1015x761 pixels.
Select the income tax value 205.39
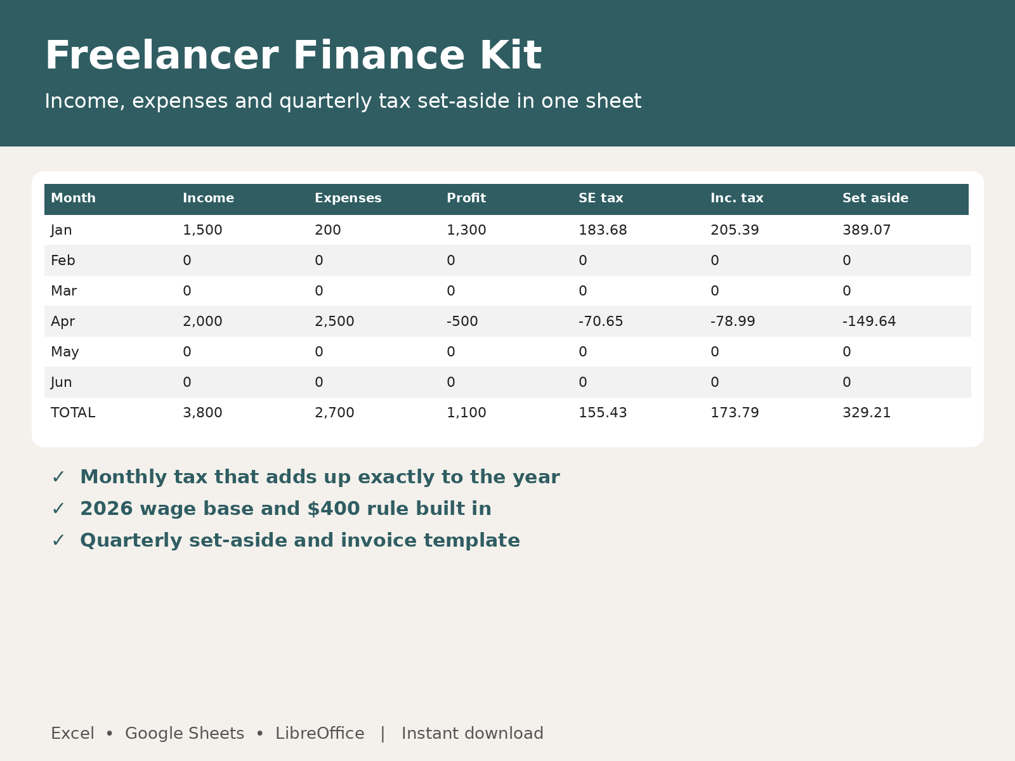coord(735,230)
